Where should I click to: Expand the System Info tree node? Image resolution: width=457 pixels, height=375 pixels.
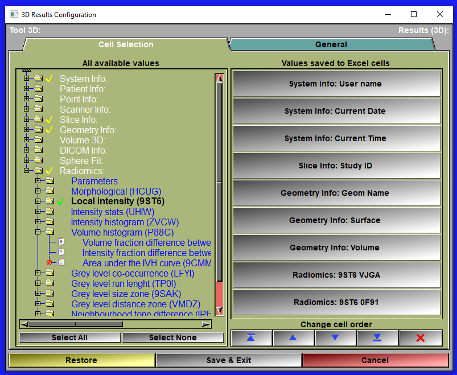pos(27,79)
